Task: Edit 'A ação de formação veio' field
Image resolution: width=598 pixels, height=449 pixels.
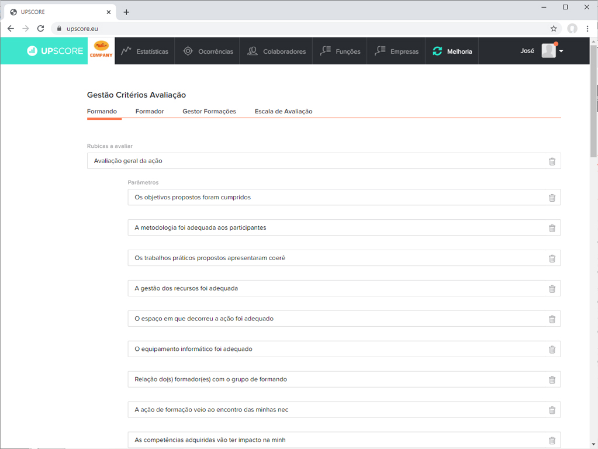Action: [344, 409]
